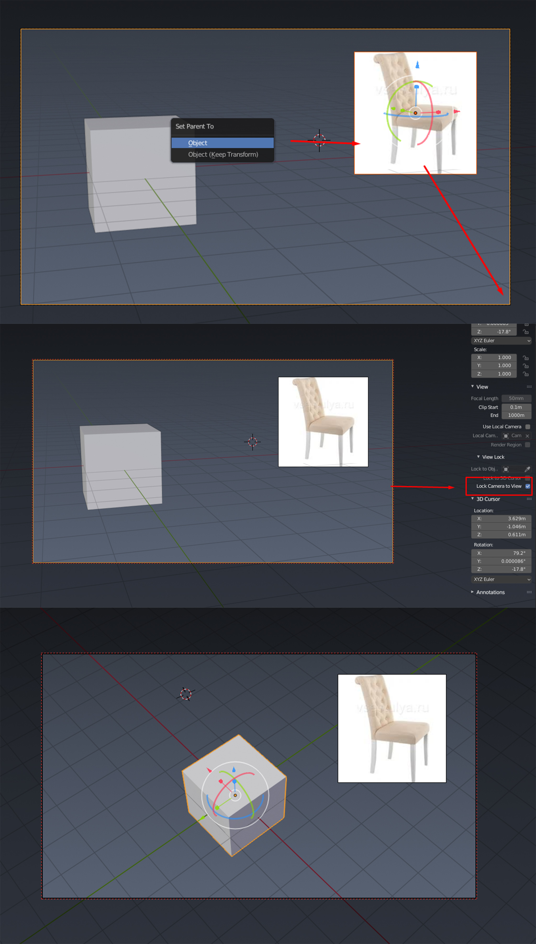Click 3D Cursor Location Z 0.611m field
Image resolution: width=536 pixels, height=944 pixels.
coord(501,535)
